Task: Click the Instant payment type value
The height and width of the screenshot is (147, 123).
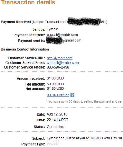Action: [x=52, y=144]
